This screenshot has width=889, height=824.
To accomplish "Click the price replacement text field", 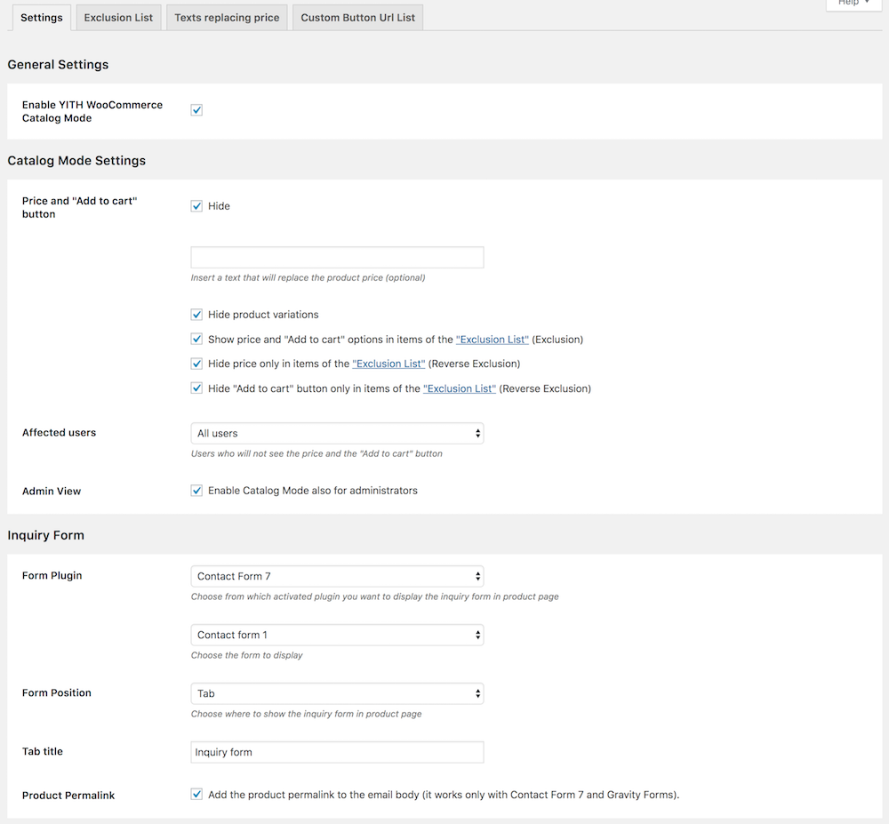I will click(337, 257).
